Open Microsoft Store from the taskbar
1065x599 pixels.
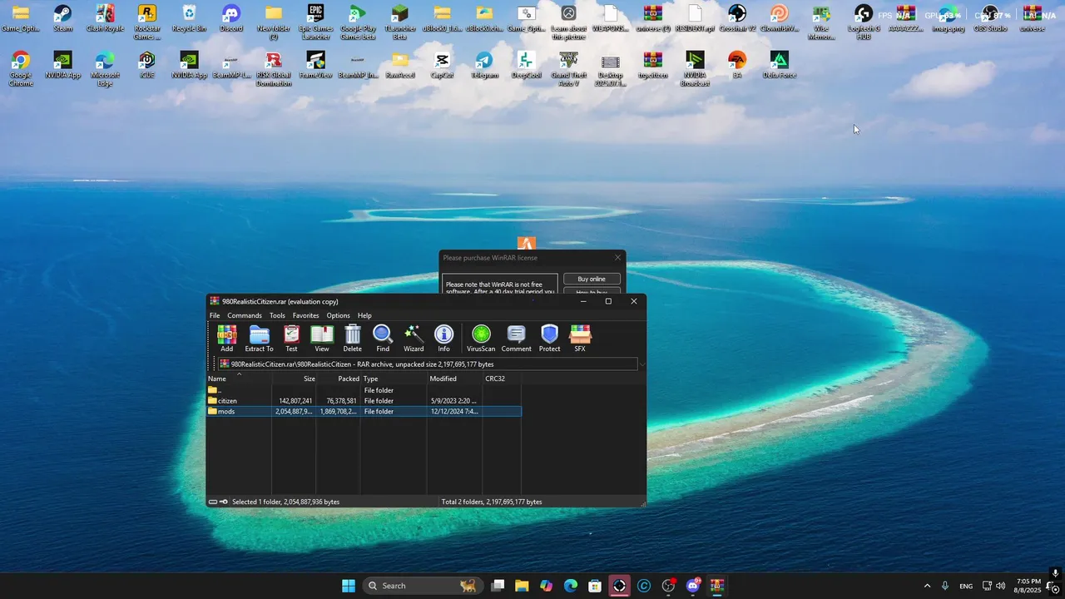coord(595,586)
